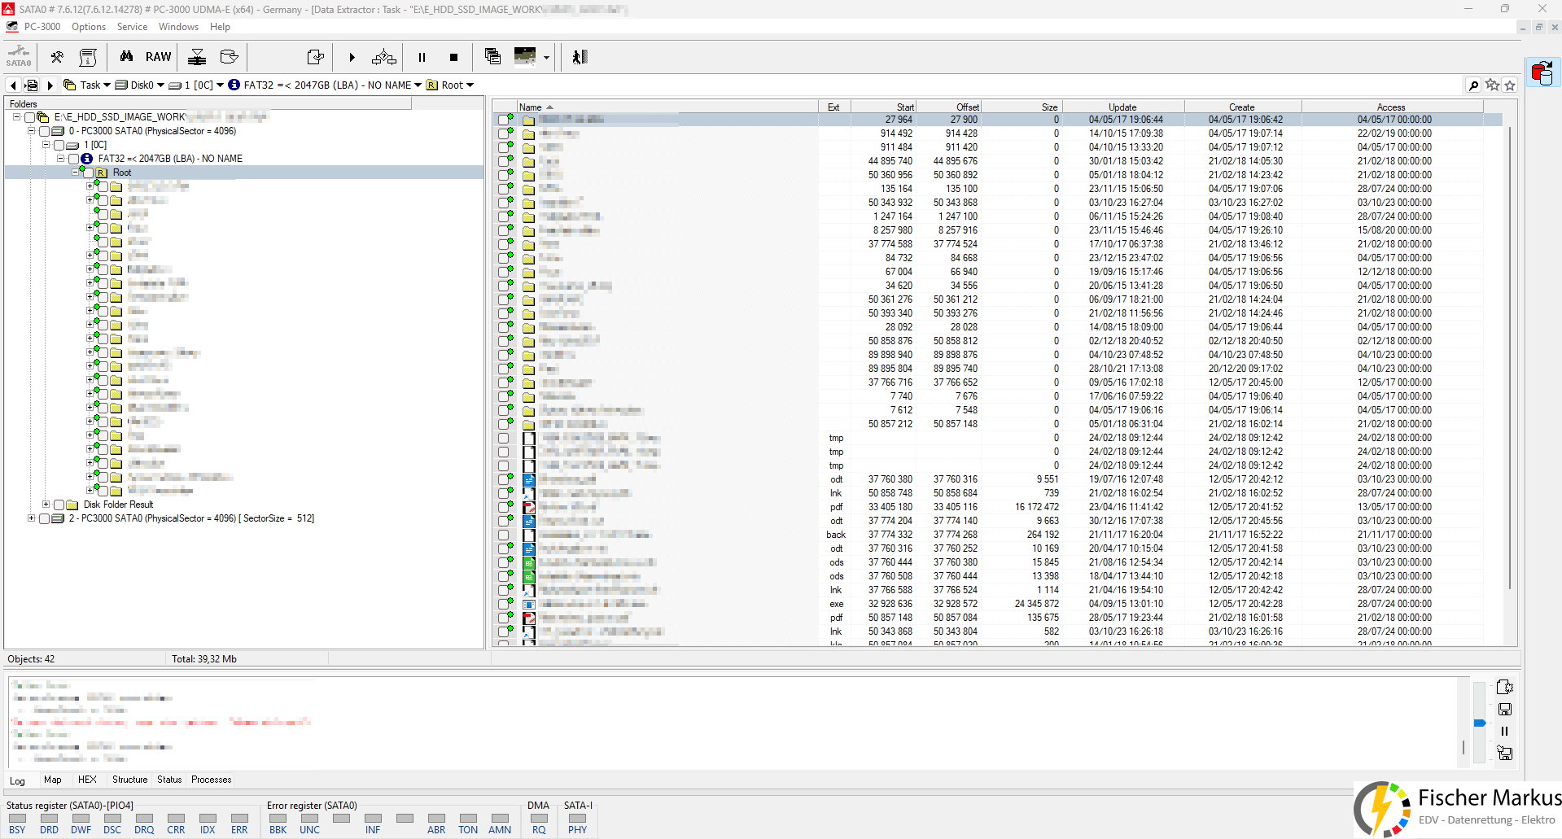Sort file list by Size column

coord(1022,107)
